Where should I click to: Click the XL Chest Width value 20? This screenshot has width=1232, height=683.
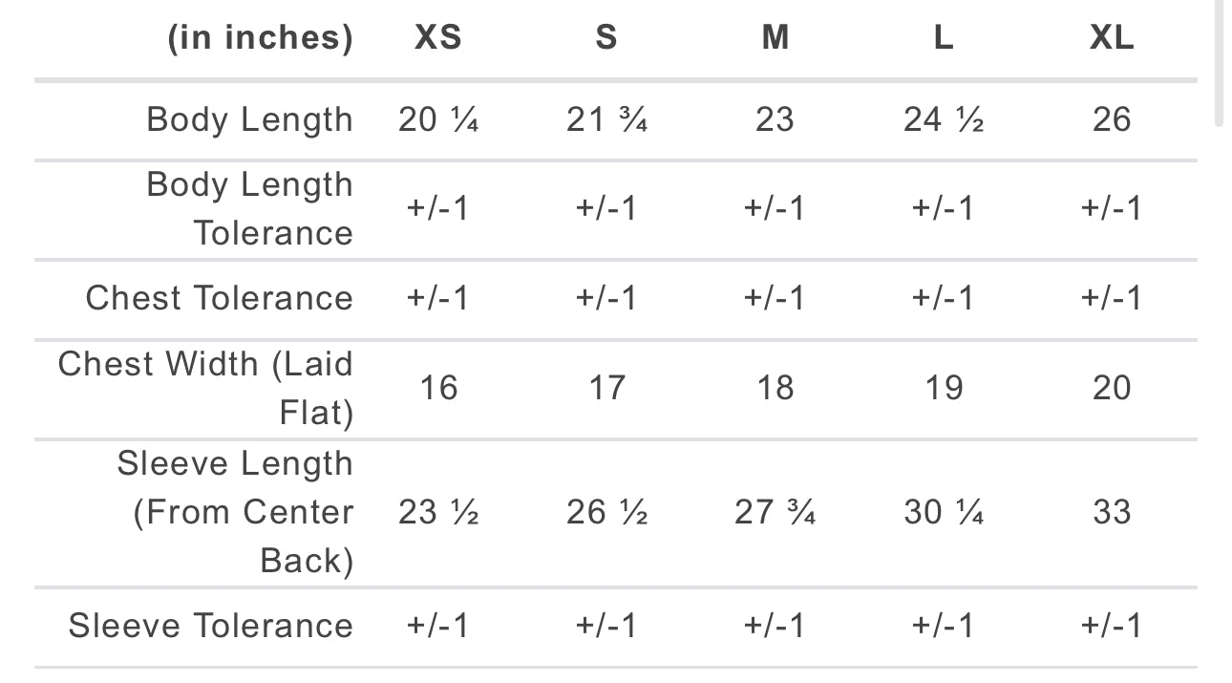[x=1112, y=388]
